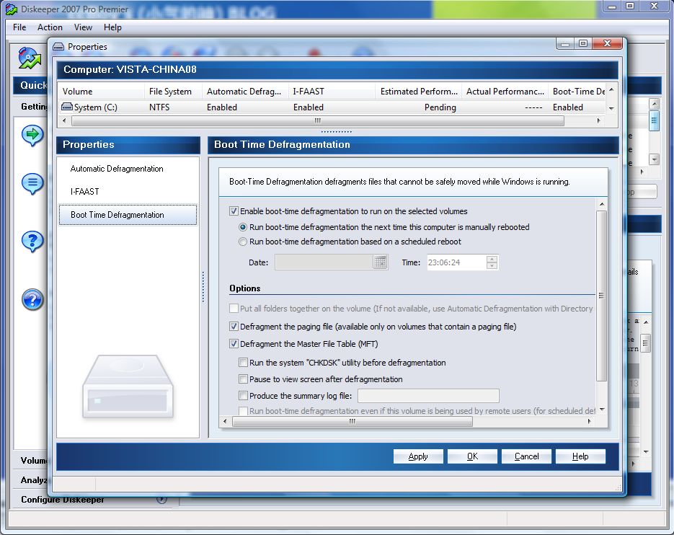
Task: Click the options pane vertical scrollbar thumb
Action: (x=601, y=296)
